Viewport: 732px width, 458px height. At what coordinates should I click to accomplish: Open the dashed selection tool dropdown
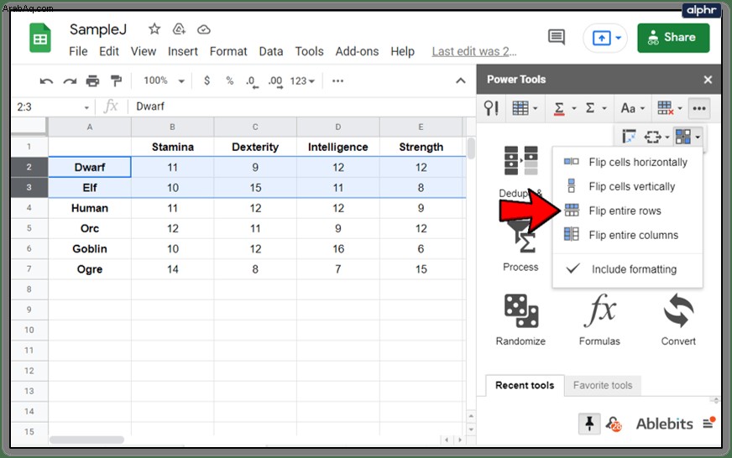pos(656,137)
